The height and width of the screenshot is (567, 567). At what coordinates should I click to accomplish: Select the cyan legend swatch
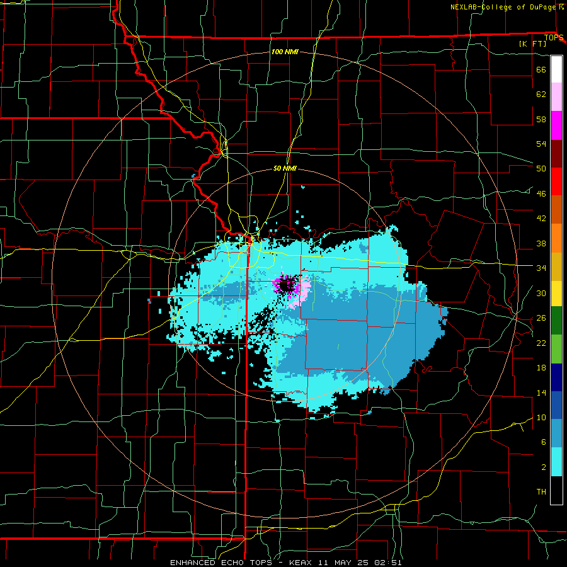coord(556,462)
